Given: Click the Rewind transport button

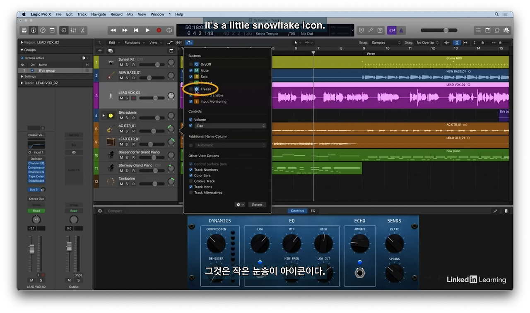Looking at the screenshot, I should [113, 30].
